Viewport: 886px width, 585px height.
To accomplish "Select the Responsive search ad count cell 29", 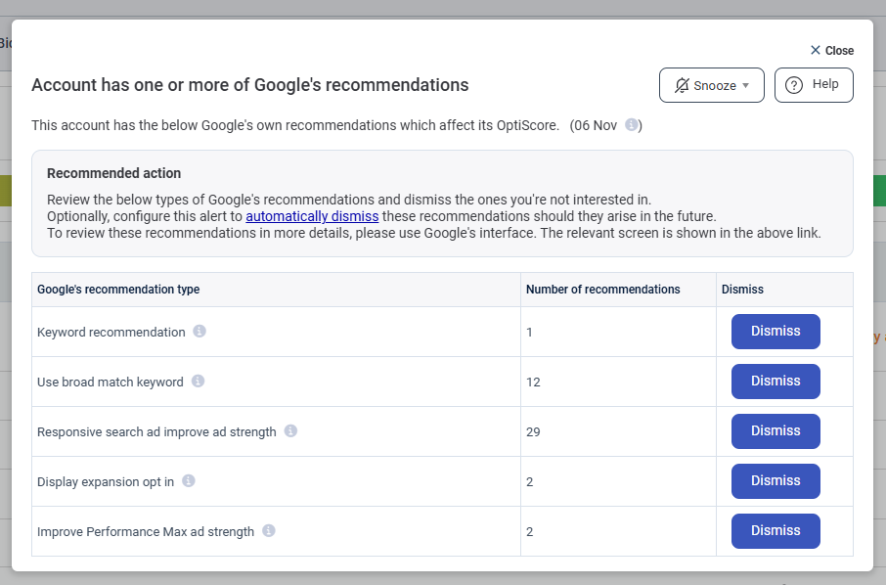I will tap(533, 432).
